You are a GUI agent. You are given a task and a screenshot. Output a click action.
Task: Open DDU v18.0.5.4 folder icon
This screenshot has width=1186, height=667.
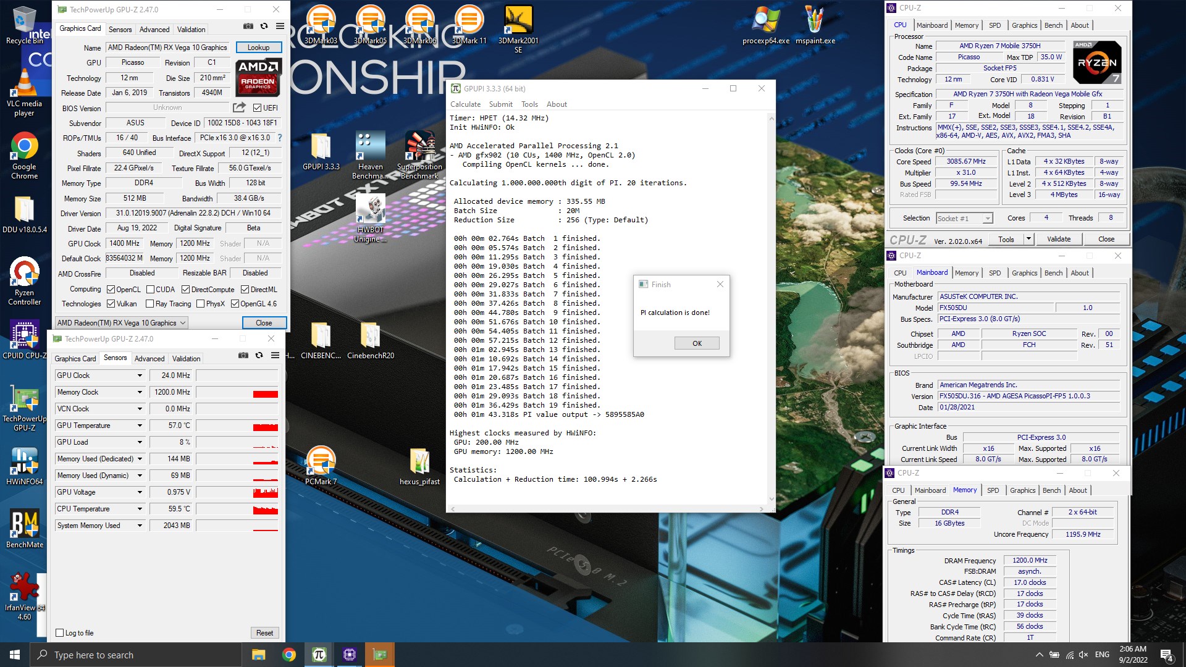click(24, 214)
